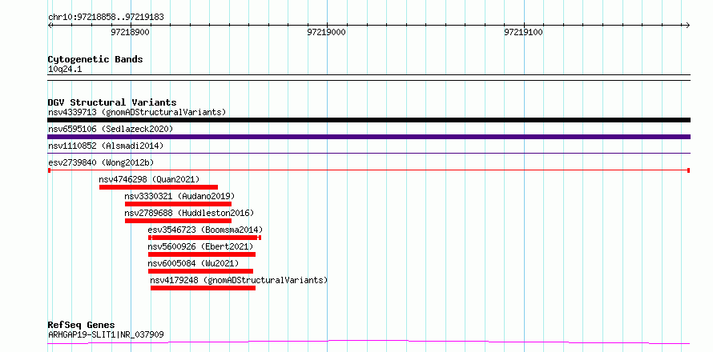Viewport: 713px width, 352px height.
Task: Click the nsv6005084 Wu2021 label
Action: 193,263
